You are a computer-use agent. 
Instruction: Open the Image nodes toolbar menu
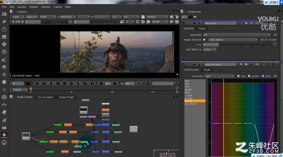(x=4, y=14)
